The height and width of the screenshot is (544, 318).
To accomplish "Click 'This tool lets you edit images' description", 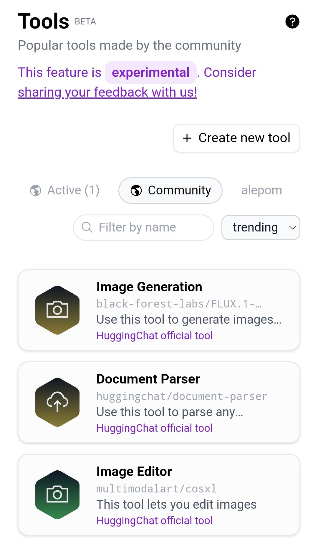I will pyautogui.click(x=177, y=504).
